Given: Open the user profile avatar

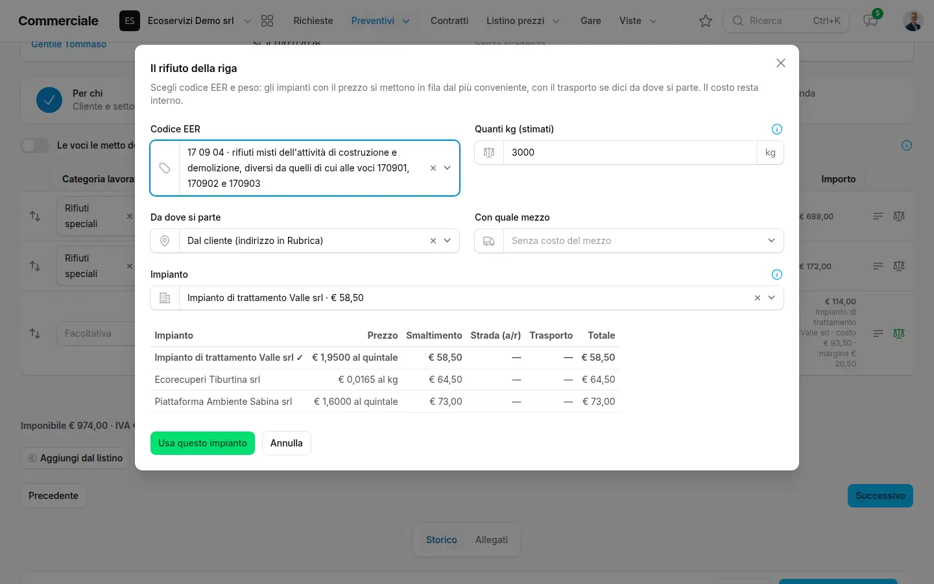Looking at the screenshot, I should pos(913,21).
